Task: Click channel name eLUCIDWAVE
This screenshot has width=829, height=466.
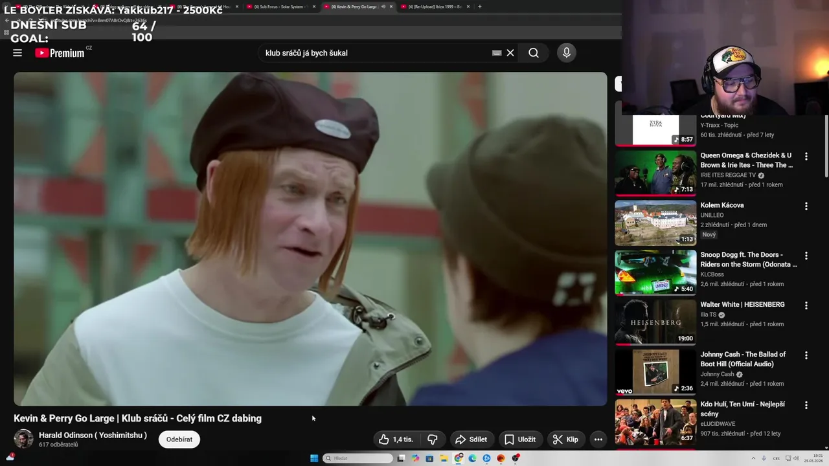Action: [718, 424]
